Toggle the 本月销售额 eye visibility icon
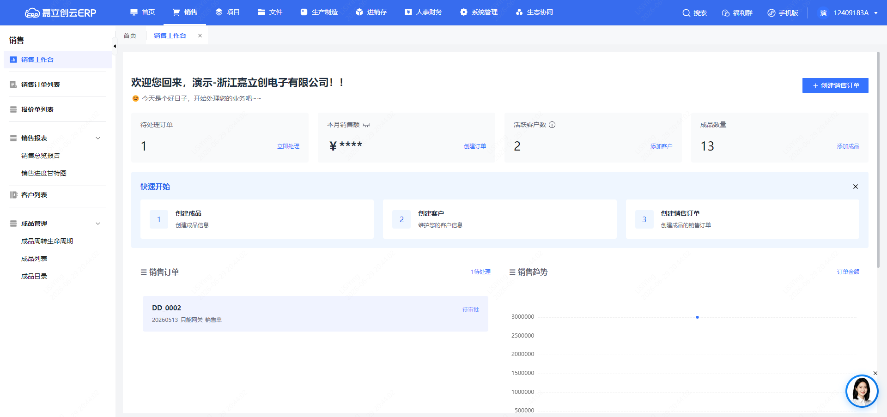 click(366, 125)
